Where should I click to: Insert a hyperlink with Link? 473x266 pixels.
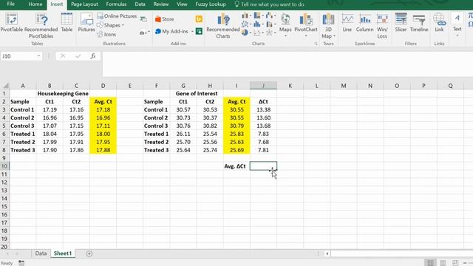(439, 23)
